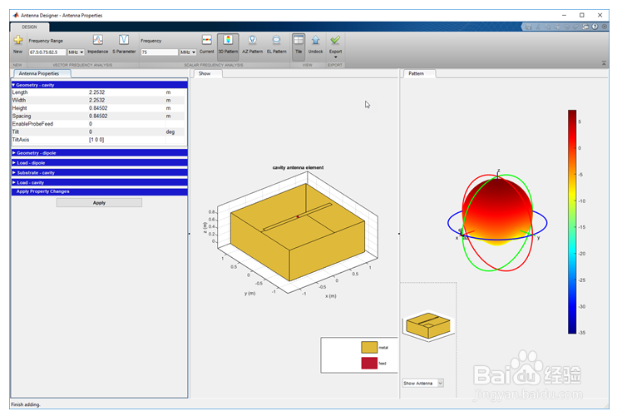This screenshot has height=416, width=617.
Task: Click the Apply button
Action: [x=99, y=203]
